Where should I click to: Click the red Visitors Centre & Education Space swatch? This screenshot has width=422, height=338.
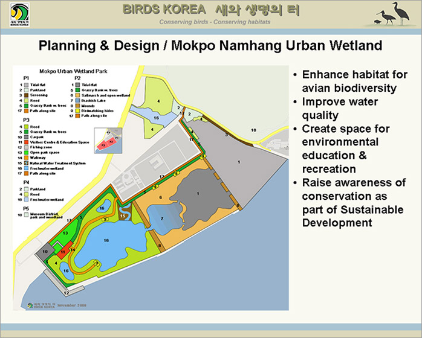[26, 142]
